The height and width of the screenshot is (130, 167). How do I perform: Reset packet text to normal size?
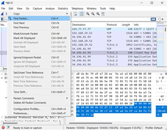pos(98,14)
